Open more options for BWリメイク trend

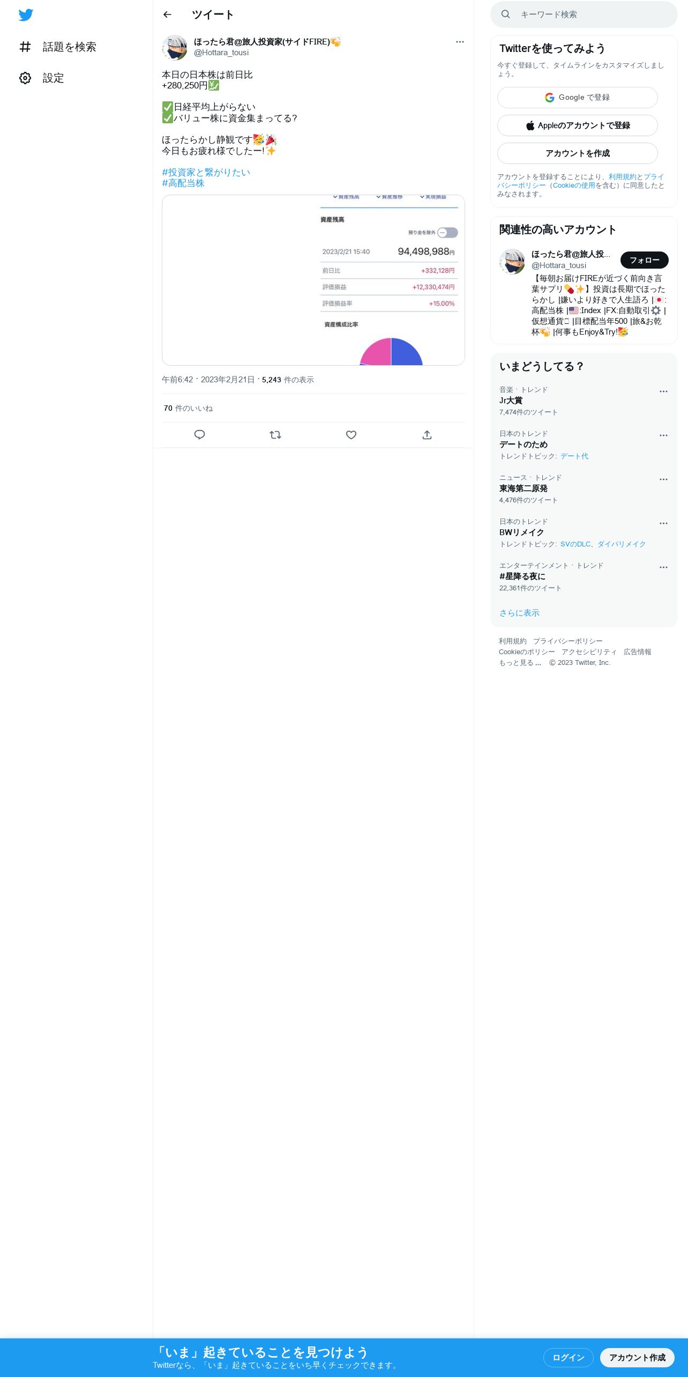[663, 523]
